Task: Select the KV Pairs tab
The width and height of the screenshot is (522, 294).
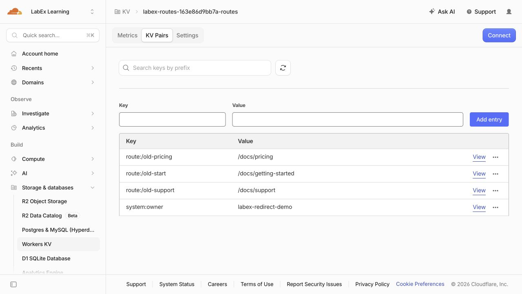Action: [x=157, y=36]
